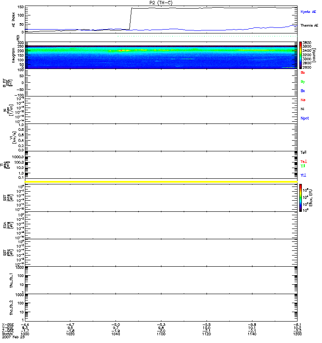The image size is (322, 343).
Task: Click the "150" tick on AE Index axis
Action: click(x=21, y=7)
